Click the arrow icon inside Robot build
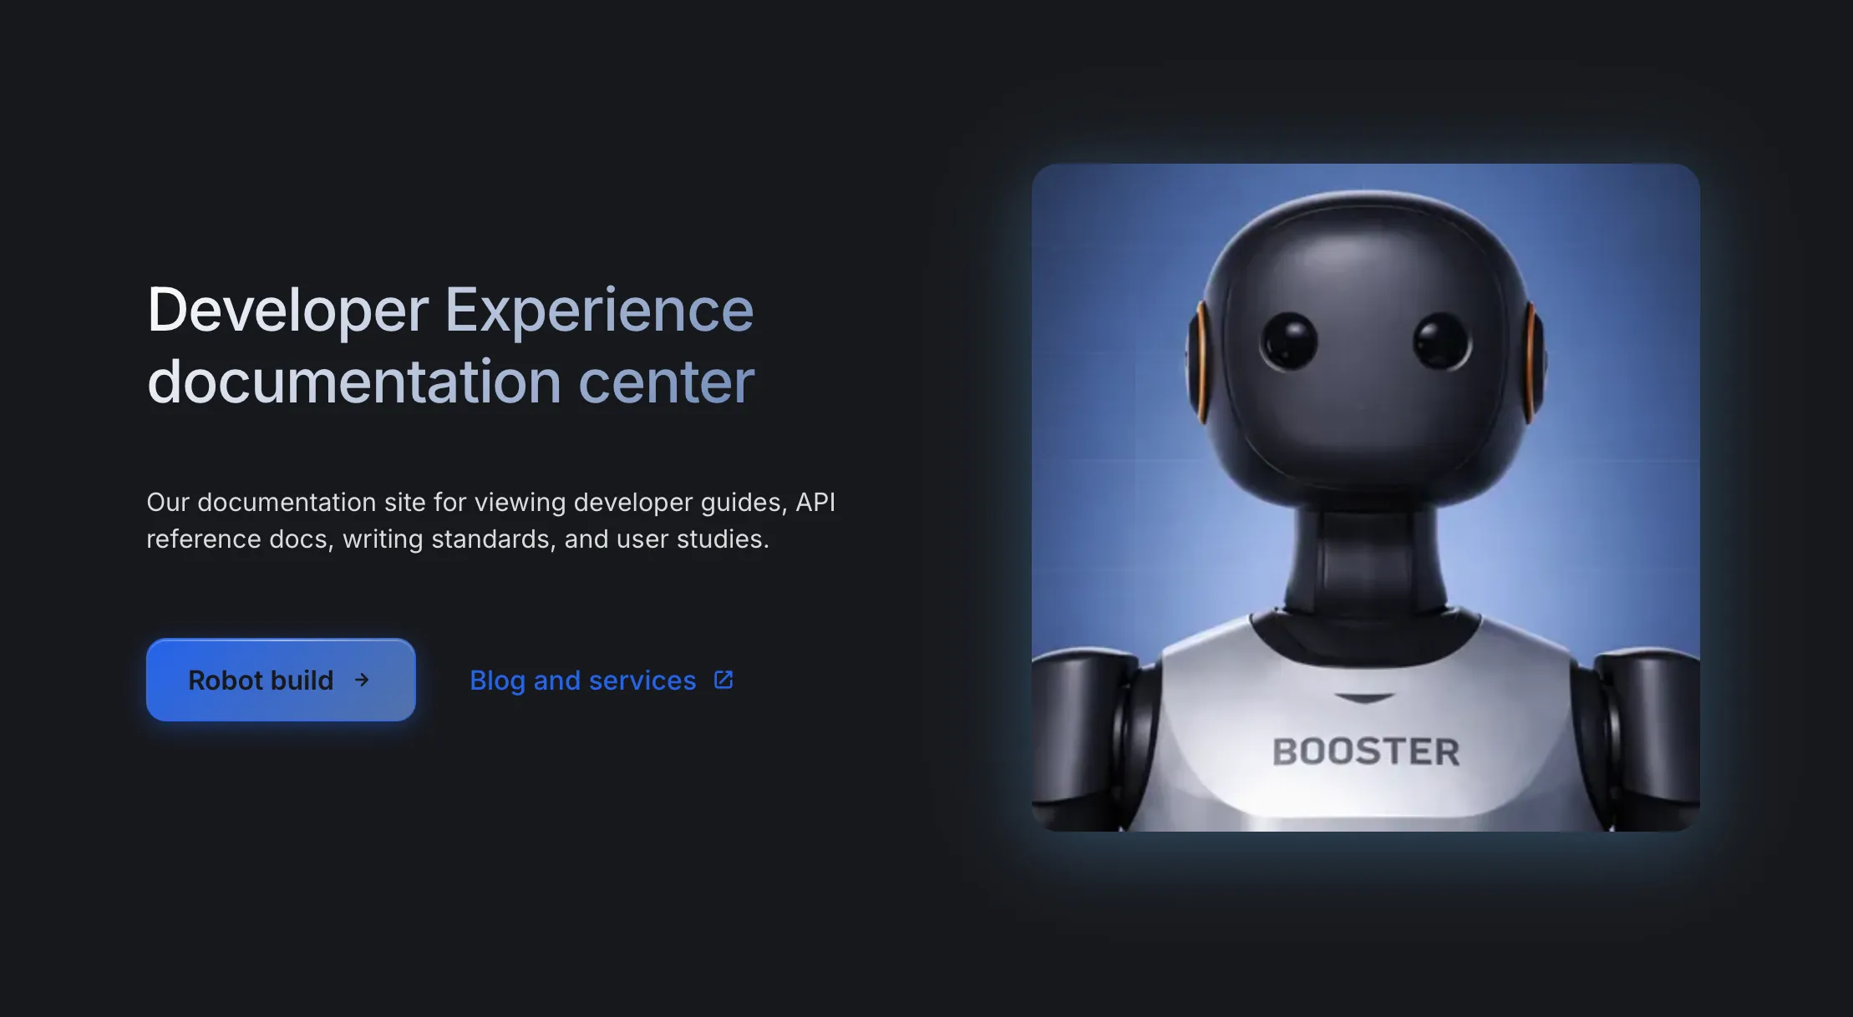Viewport: 1853px width, 1017px height. [362, 680]
